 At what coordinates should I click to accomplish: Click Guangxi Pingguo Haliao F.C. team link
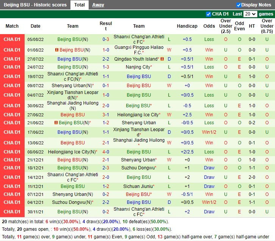tap(139, 50)
